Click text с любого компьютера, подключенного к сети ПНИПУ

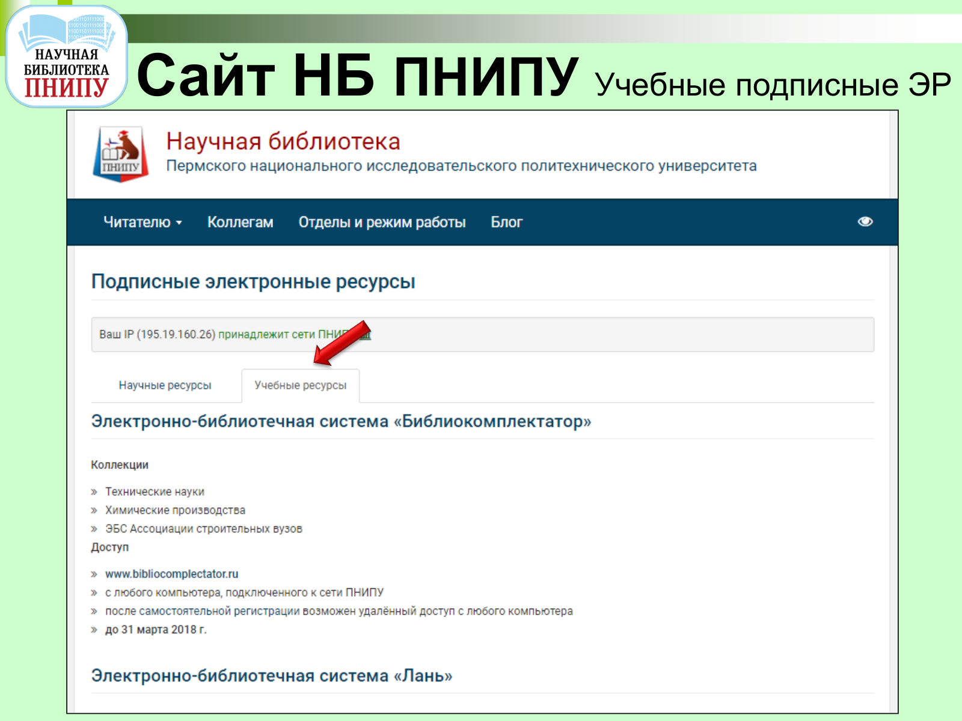[244, 592]
